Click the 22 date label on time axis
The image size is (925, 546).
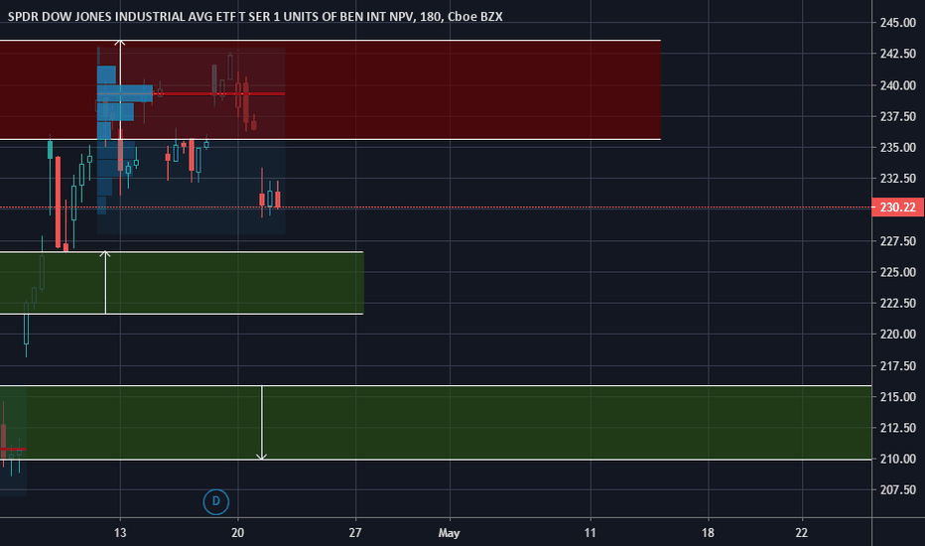801,533
